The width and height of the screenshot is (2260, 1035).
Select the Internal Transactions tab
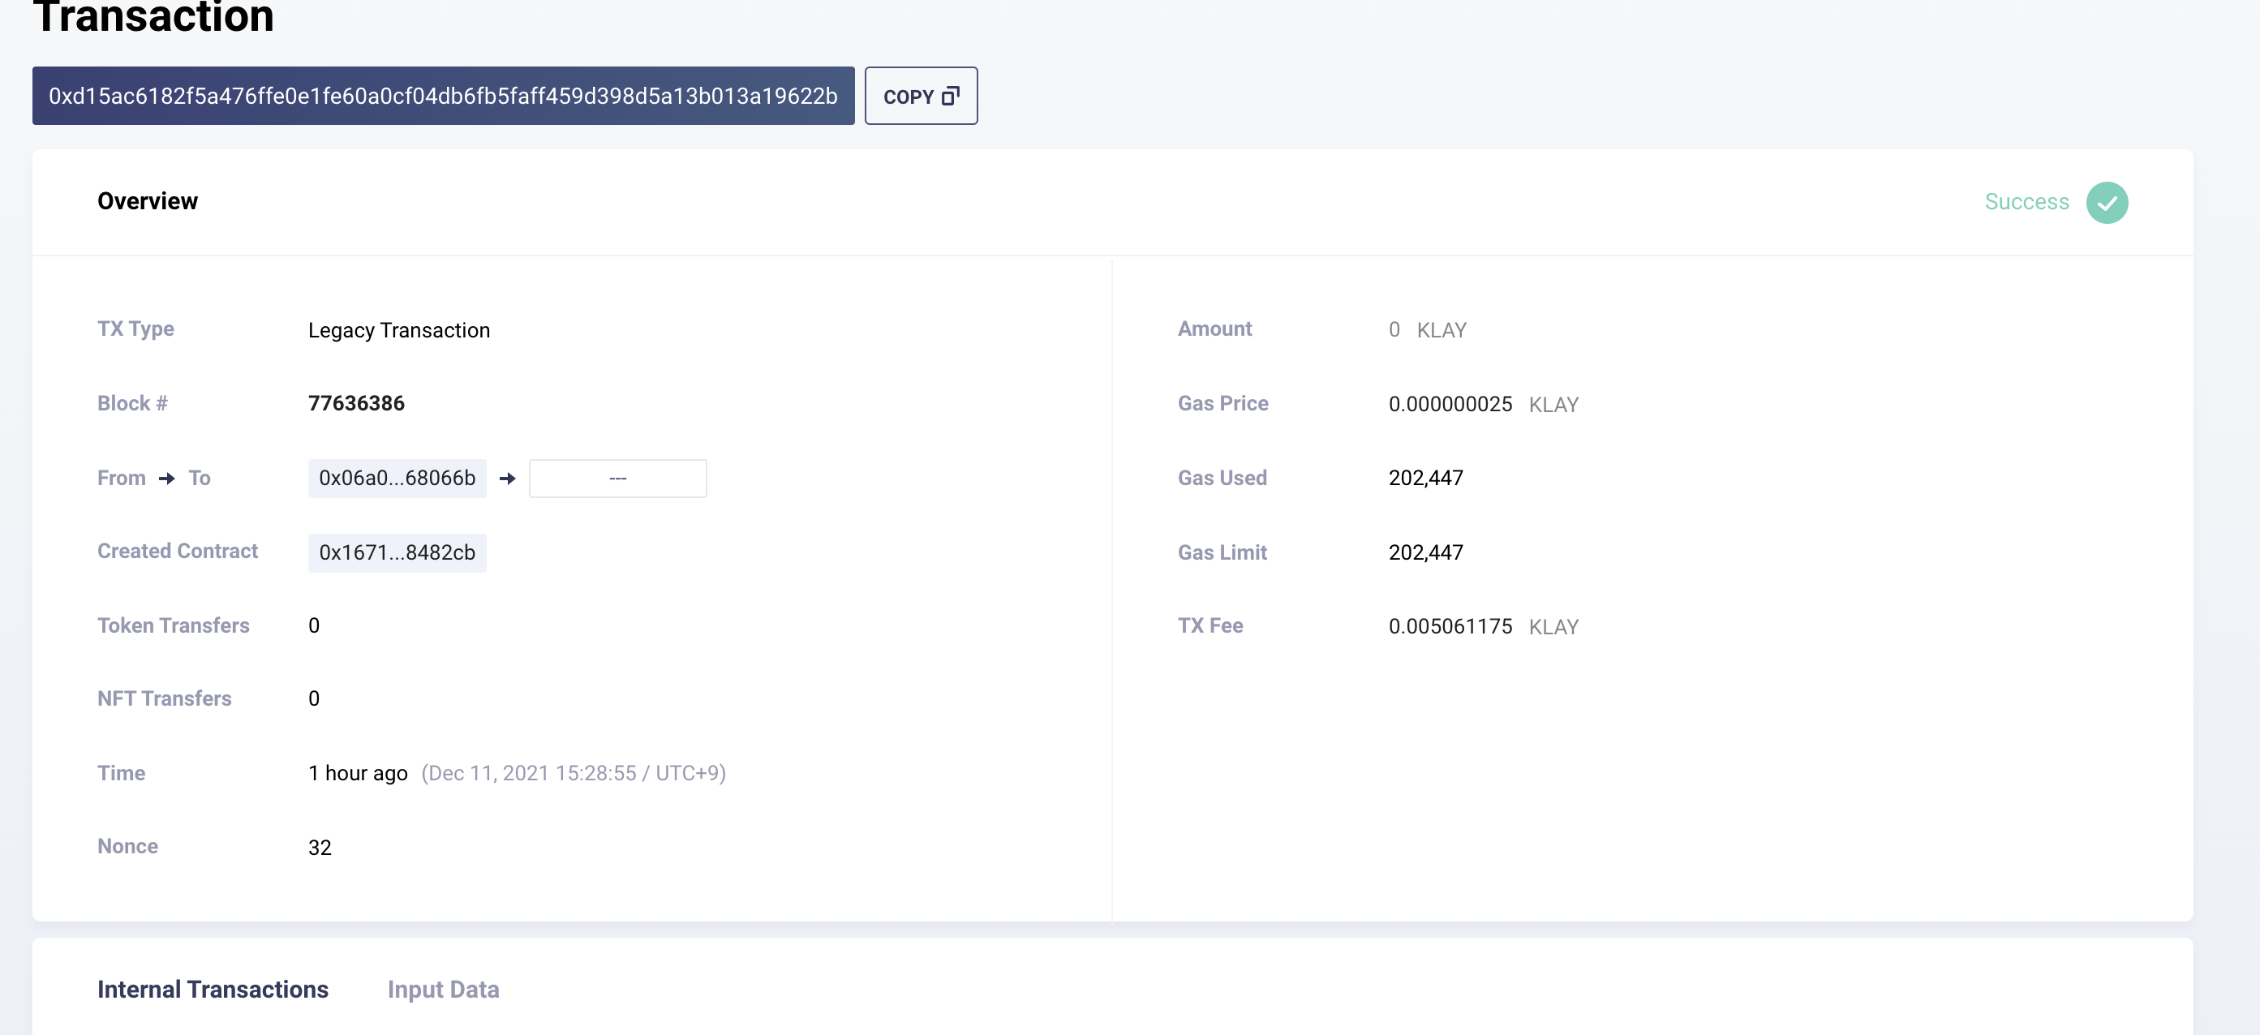click(x=213, y=990)
